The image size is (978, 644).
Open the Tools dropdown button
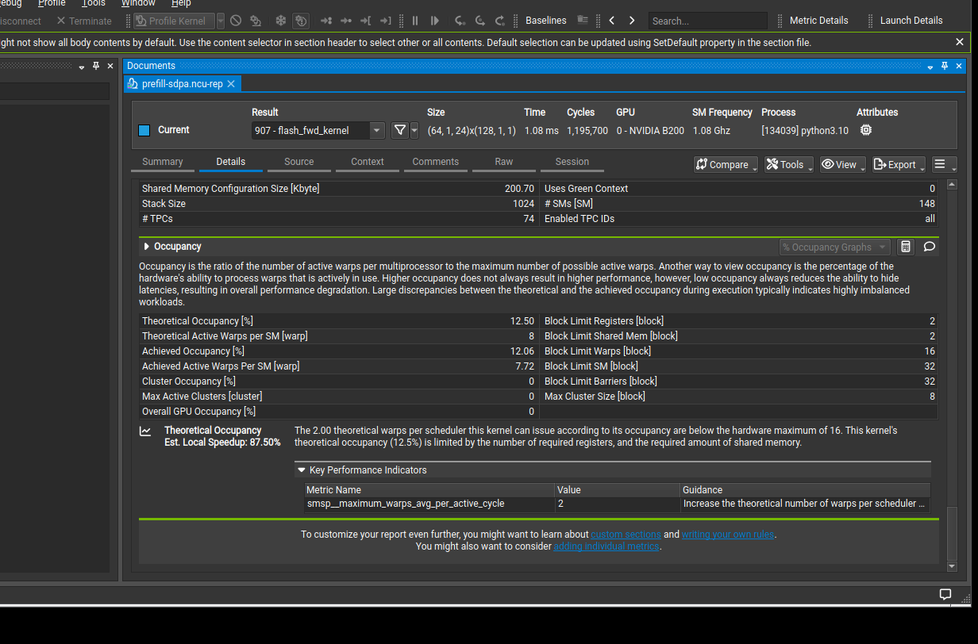click(788, 164)
